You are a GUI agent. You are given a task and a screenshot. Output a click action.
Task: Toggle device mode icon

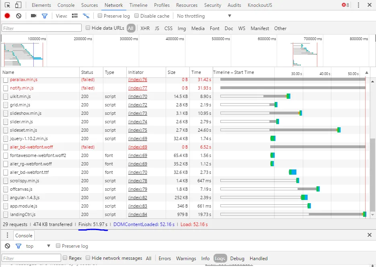[x=18, y=5]
